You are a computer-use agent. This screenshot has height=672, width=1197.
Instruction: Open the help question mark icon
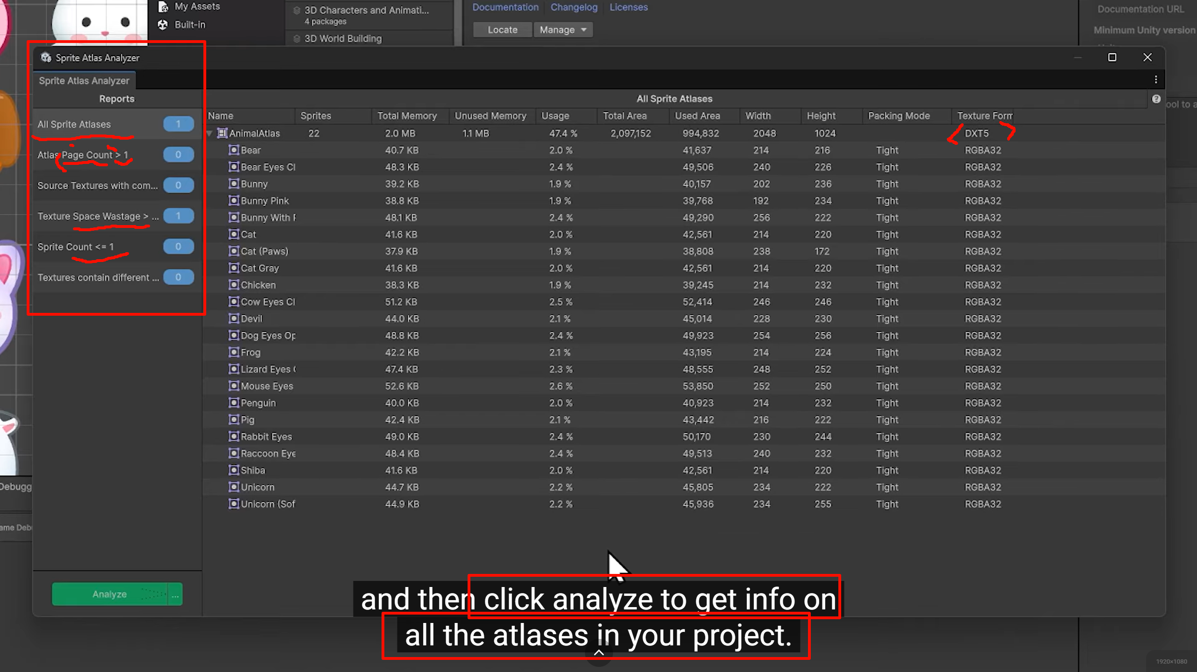point(1156,99)
